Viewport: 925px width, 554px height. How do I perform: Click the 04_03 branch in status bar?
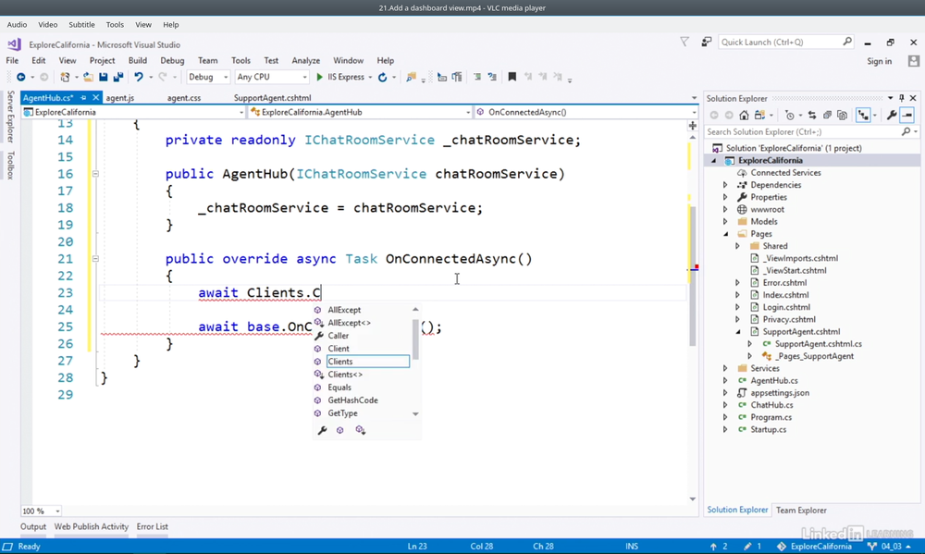890,547
